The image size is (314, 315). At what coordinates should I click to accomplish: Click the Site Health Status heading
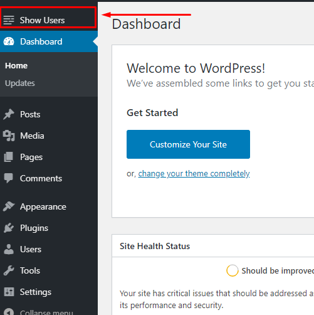click(x=155, y=246)
